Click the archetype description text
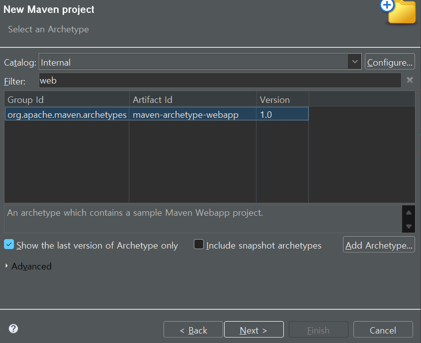The height and width of the screenshot is (343, 421). [x=135, y=213]
